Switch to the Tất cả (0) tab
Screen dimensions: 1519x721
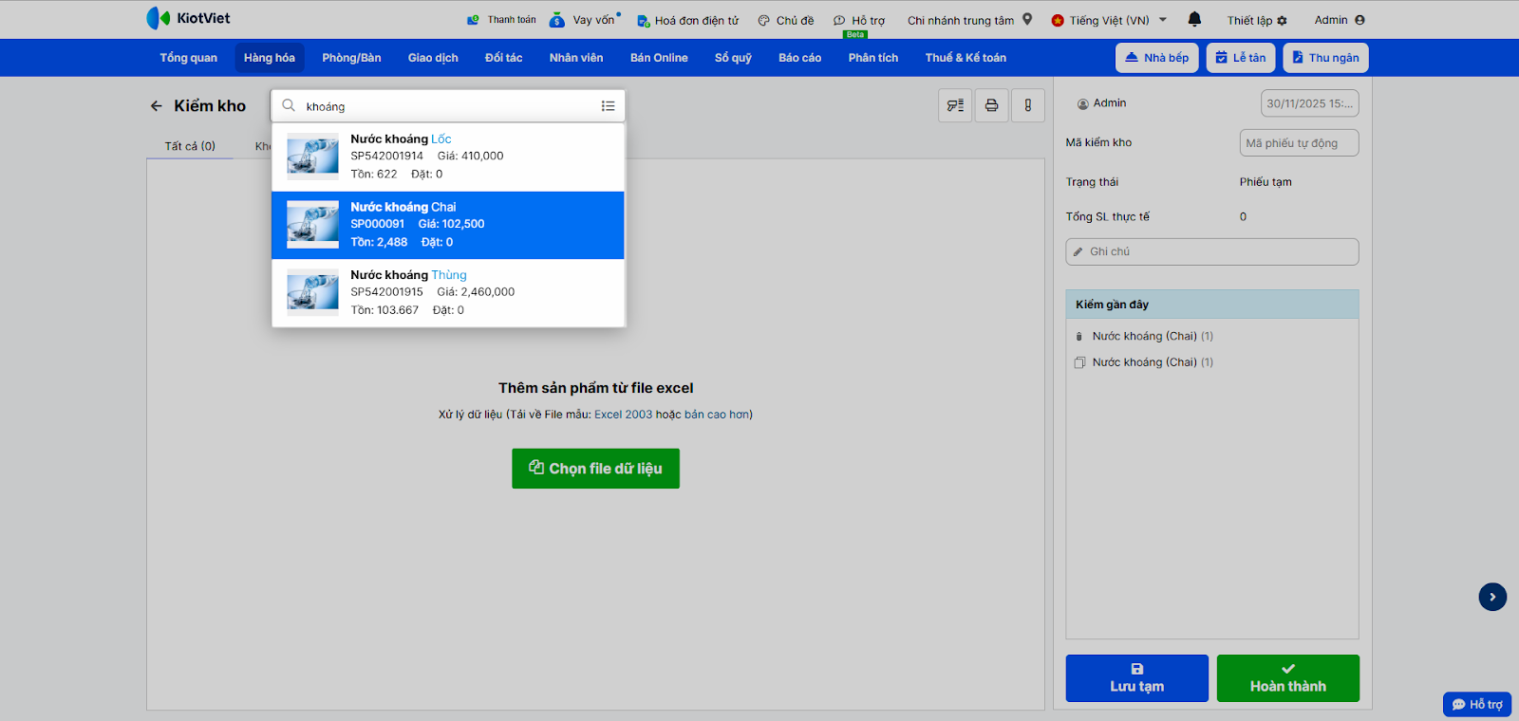click(190, 146)
